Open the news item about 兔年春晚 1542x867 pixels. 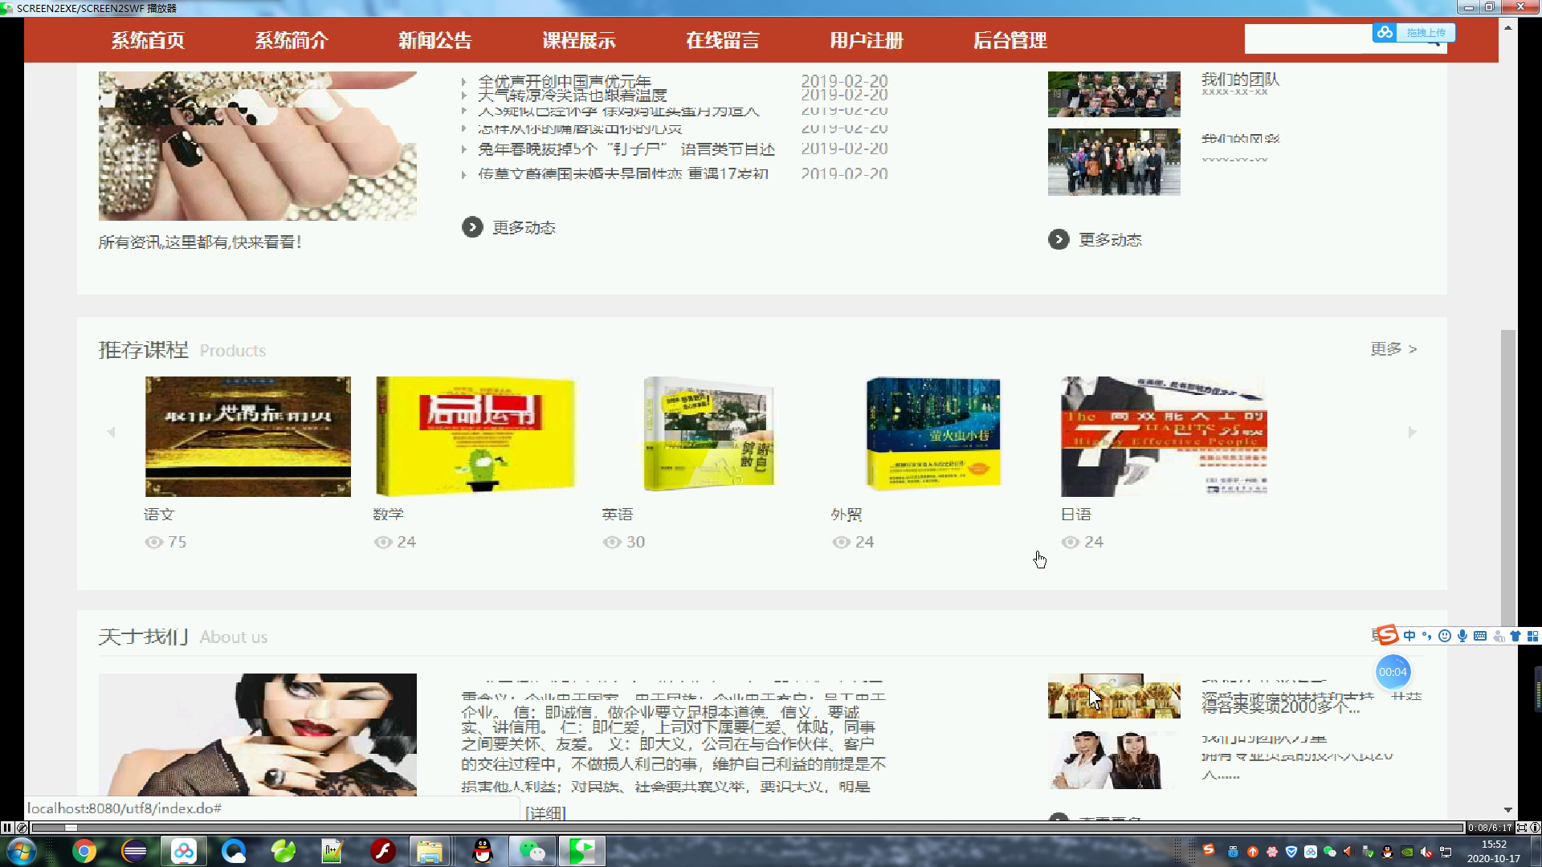coord(626,149)
